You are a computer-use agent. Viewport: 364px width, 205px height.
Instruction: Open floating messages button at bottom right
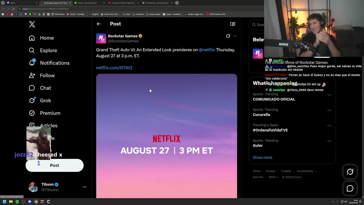[x=350, y=188]
